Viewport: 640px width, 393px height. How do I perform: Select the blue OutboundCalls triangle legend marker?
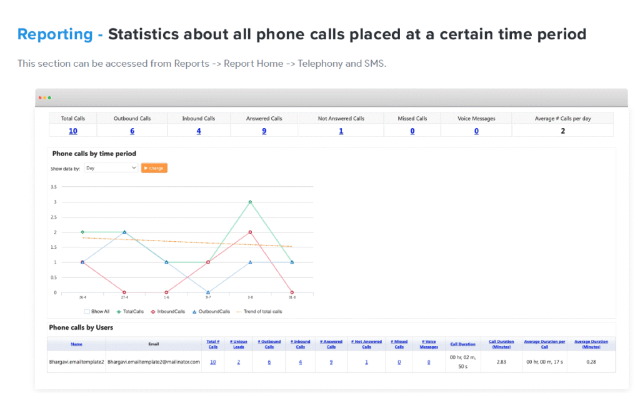(195, 311)
